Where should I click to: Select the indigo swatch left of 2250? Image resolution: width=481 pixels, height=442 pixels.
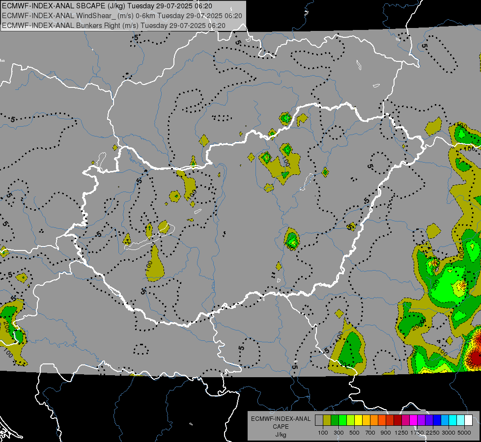[429, 420]
